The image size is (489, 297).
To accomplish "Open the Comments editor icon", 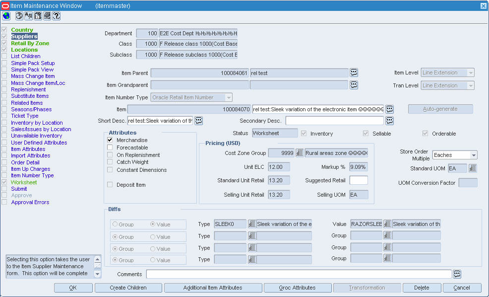I will tap(457, 274).
